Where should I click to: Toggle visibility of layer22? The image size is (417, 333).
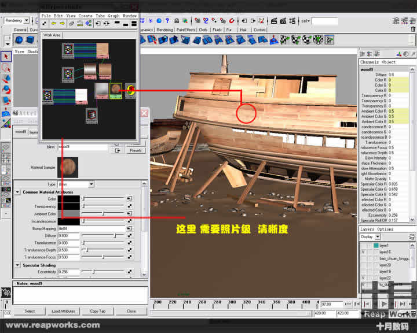pyautogui.click(x=363, y=278)
